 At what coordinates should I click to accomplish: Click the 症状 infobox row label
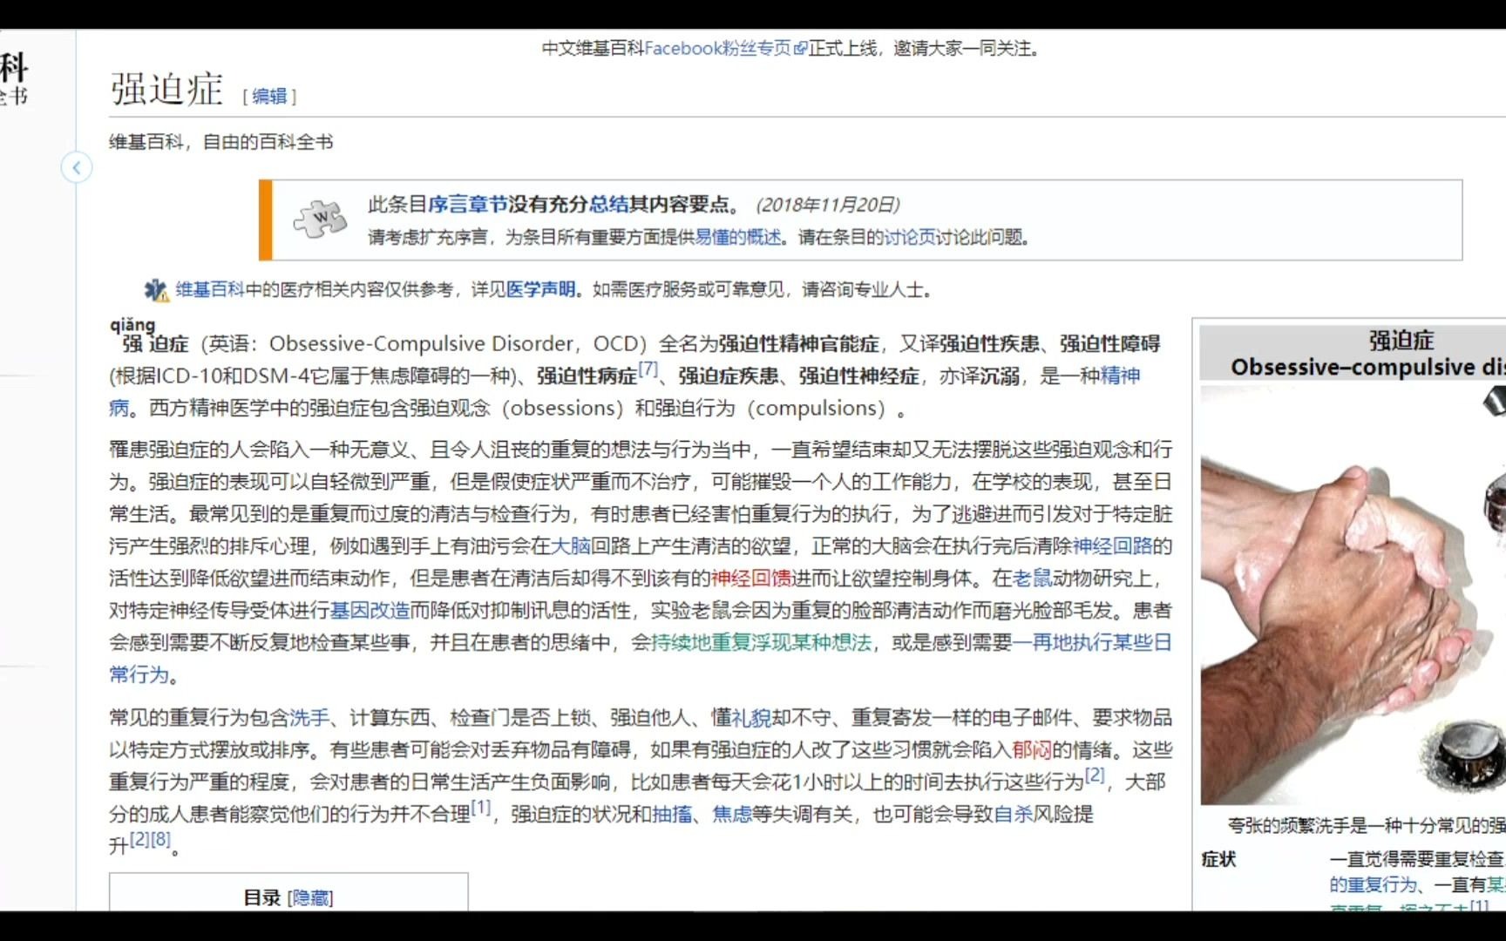pos(1218,860)
